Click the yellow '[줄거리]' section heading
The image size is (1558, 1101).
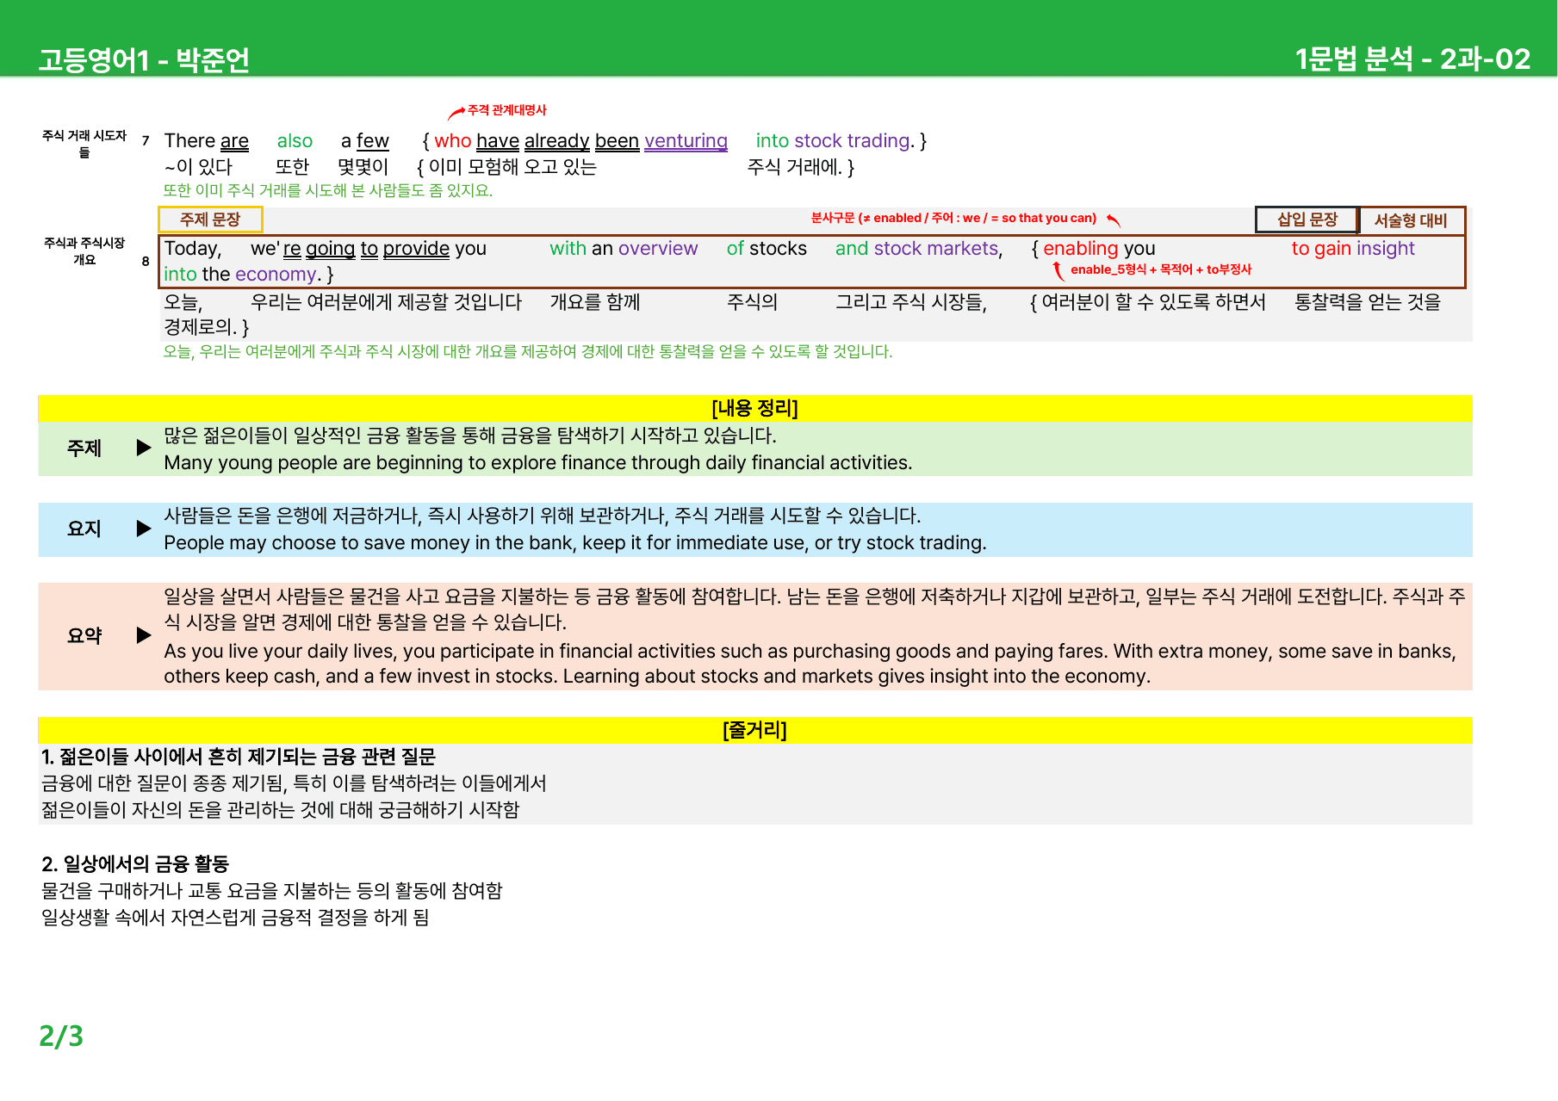point(754,730)
